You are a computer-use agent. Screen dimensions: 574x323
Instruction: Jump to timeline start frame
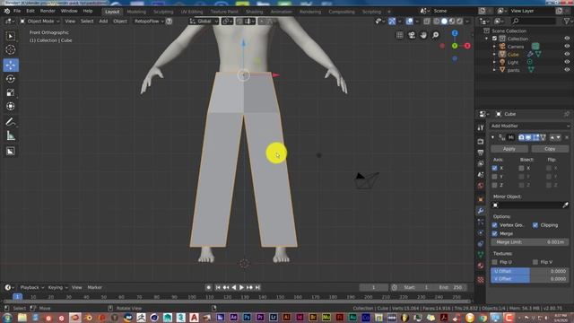[x=218, y=287]
